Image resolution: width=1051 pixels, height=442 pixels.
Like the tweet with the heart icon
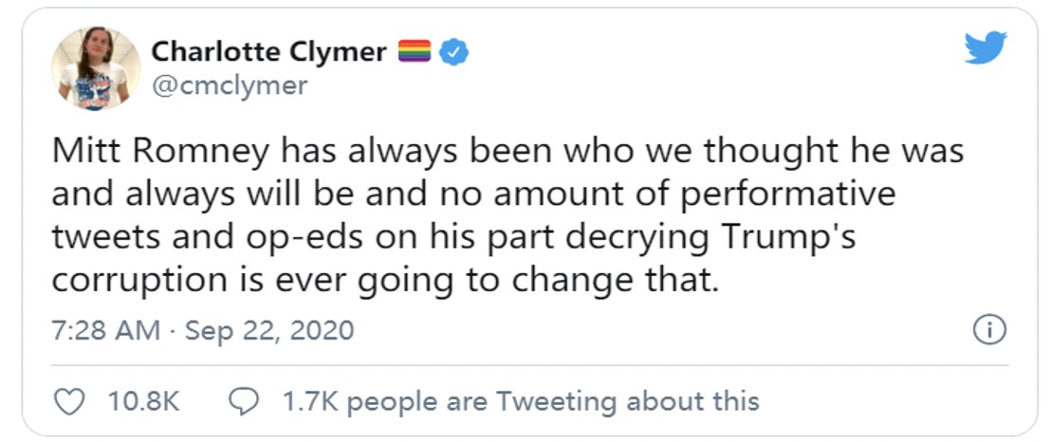pyautogui.click(x=69, y=402)
